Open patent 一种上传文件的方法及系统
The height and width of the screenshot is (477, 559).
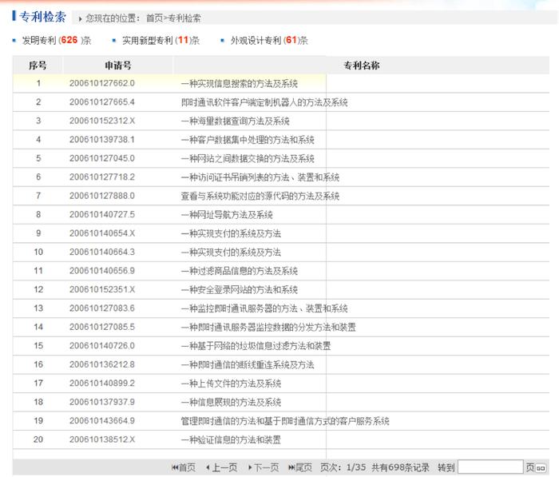pos(231,384)
